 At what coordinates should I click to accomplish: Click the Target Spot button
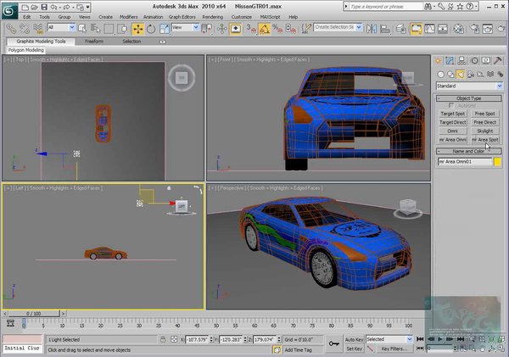pos(453,114)
